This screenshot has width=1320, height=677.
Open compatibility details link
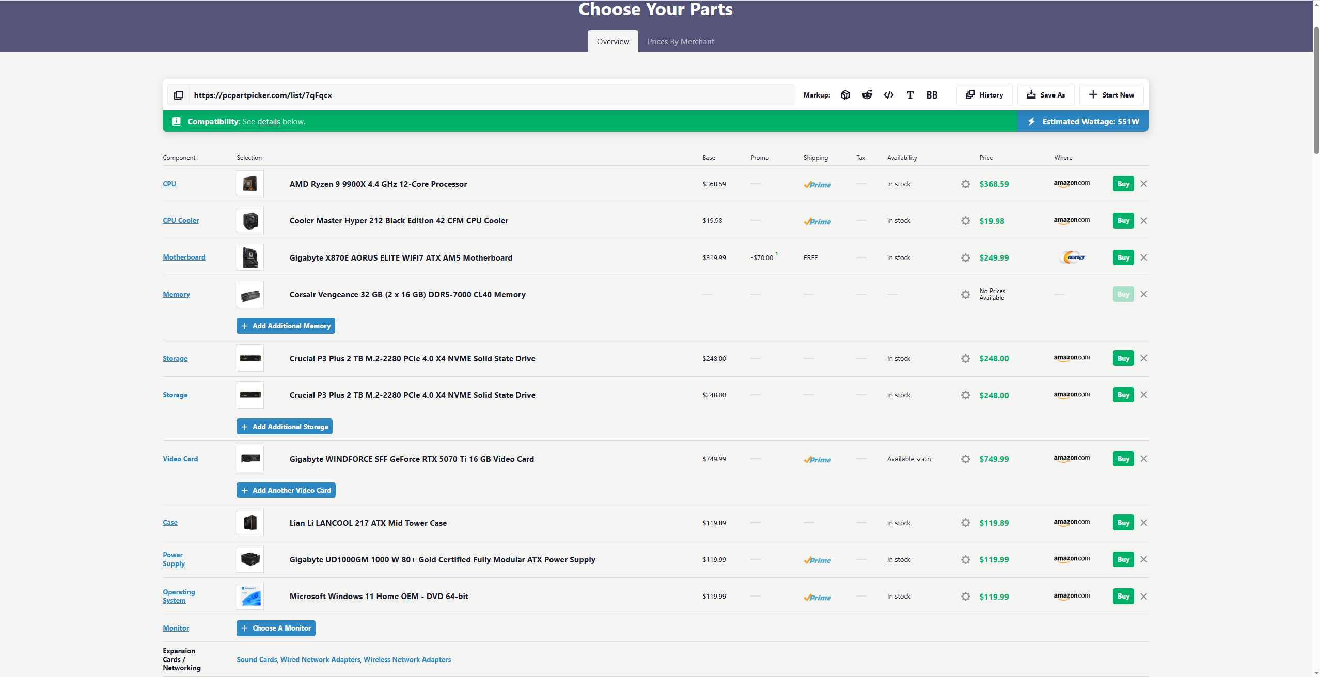pyautogui.click(x=269, y=122)
